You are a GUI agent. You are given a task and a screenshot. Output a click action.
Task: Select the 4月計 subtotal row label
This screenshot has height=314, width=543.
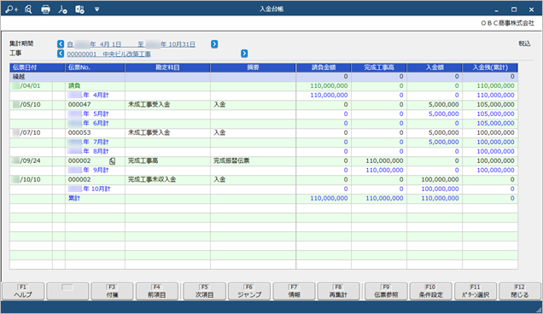pos(89,96)
